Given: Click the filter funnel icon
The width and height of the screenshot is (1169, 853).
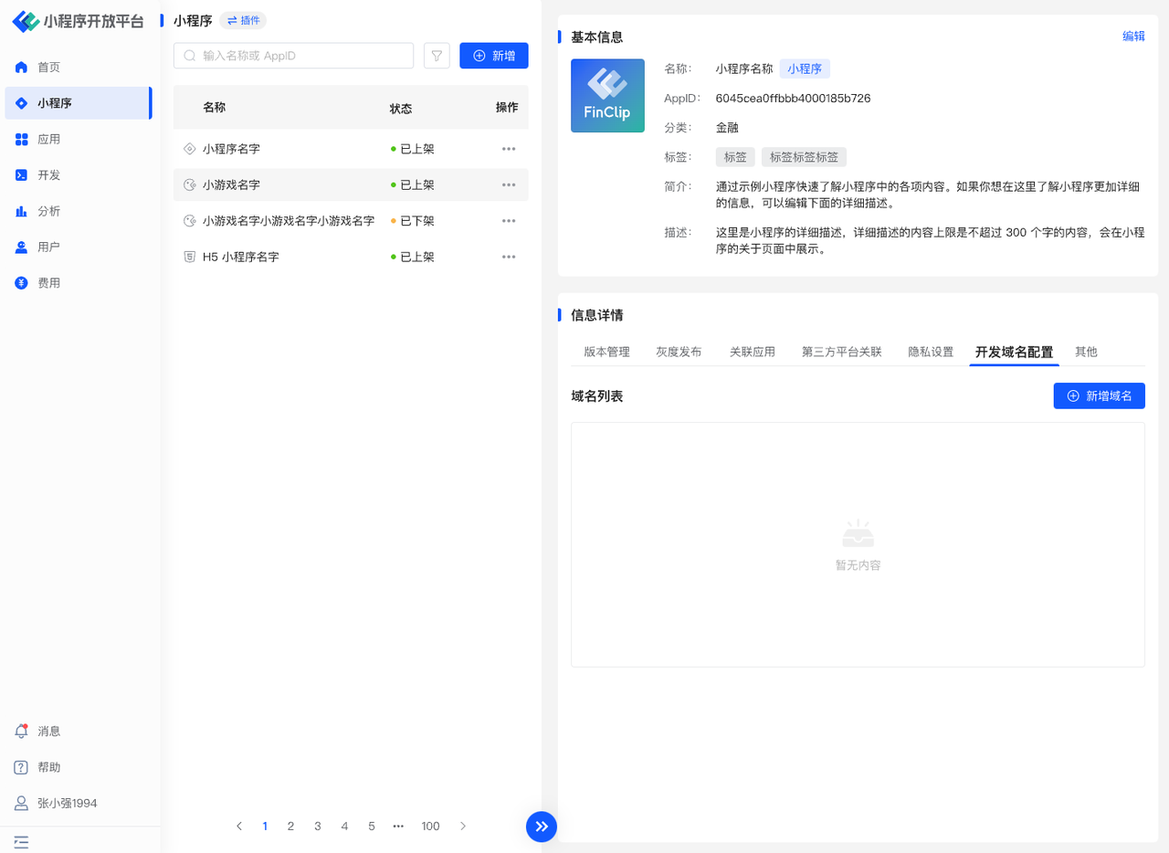Looking at the screenshot, I should pos(437,56).
